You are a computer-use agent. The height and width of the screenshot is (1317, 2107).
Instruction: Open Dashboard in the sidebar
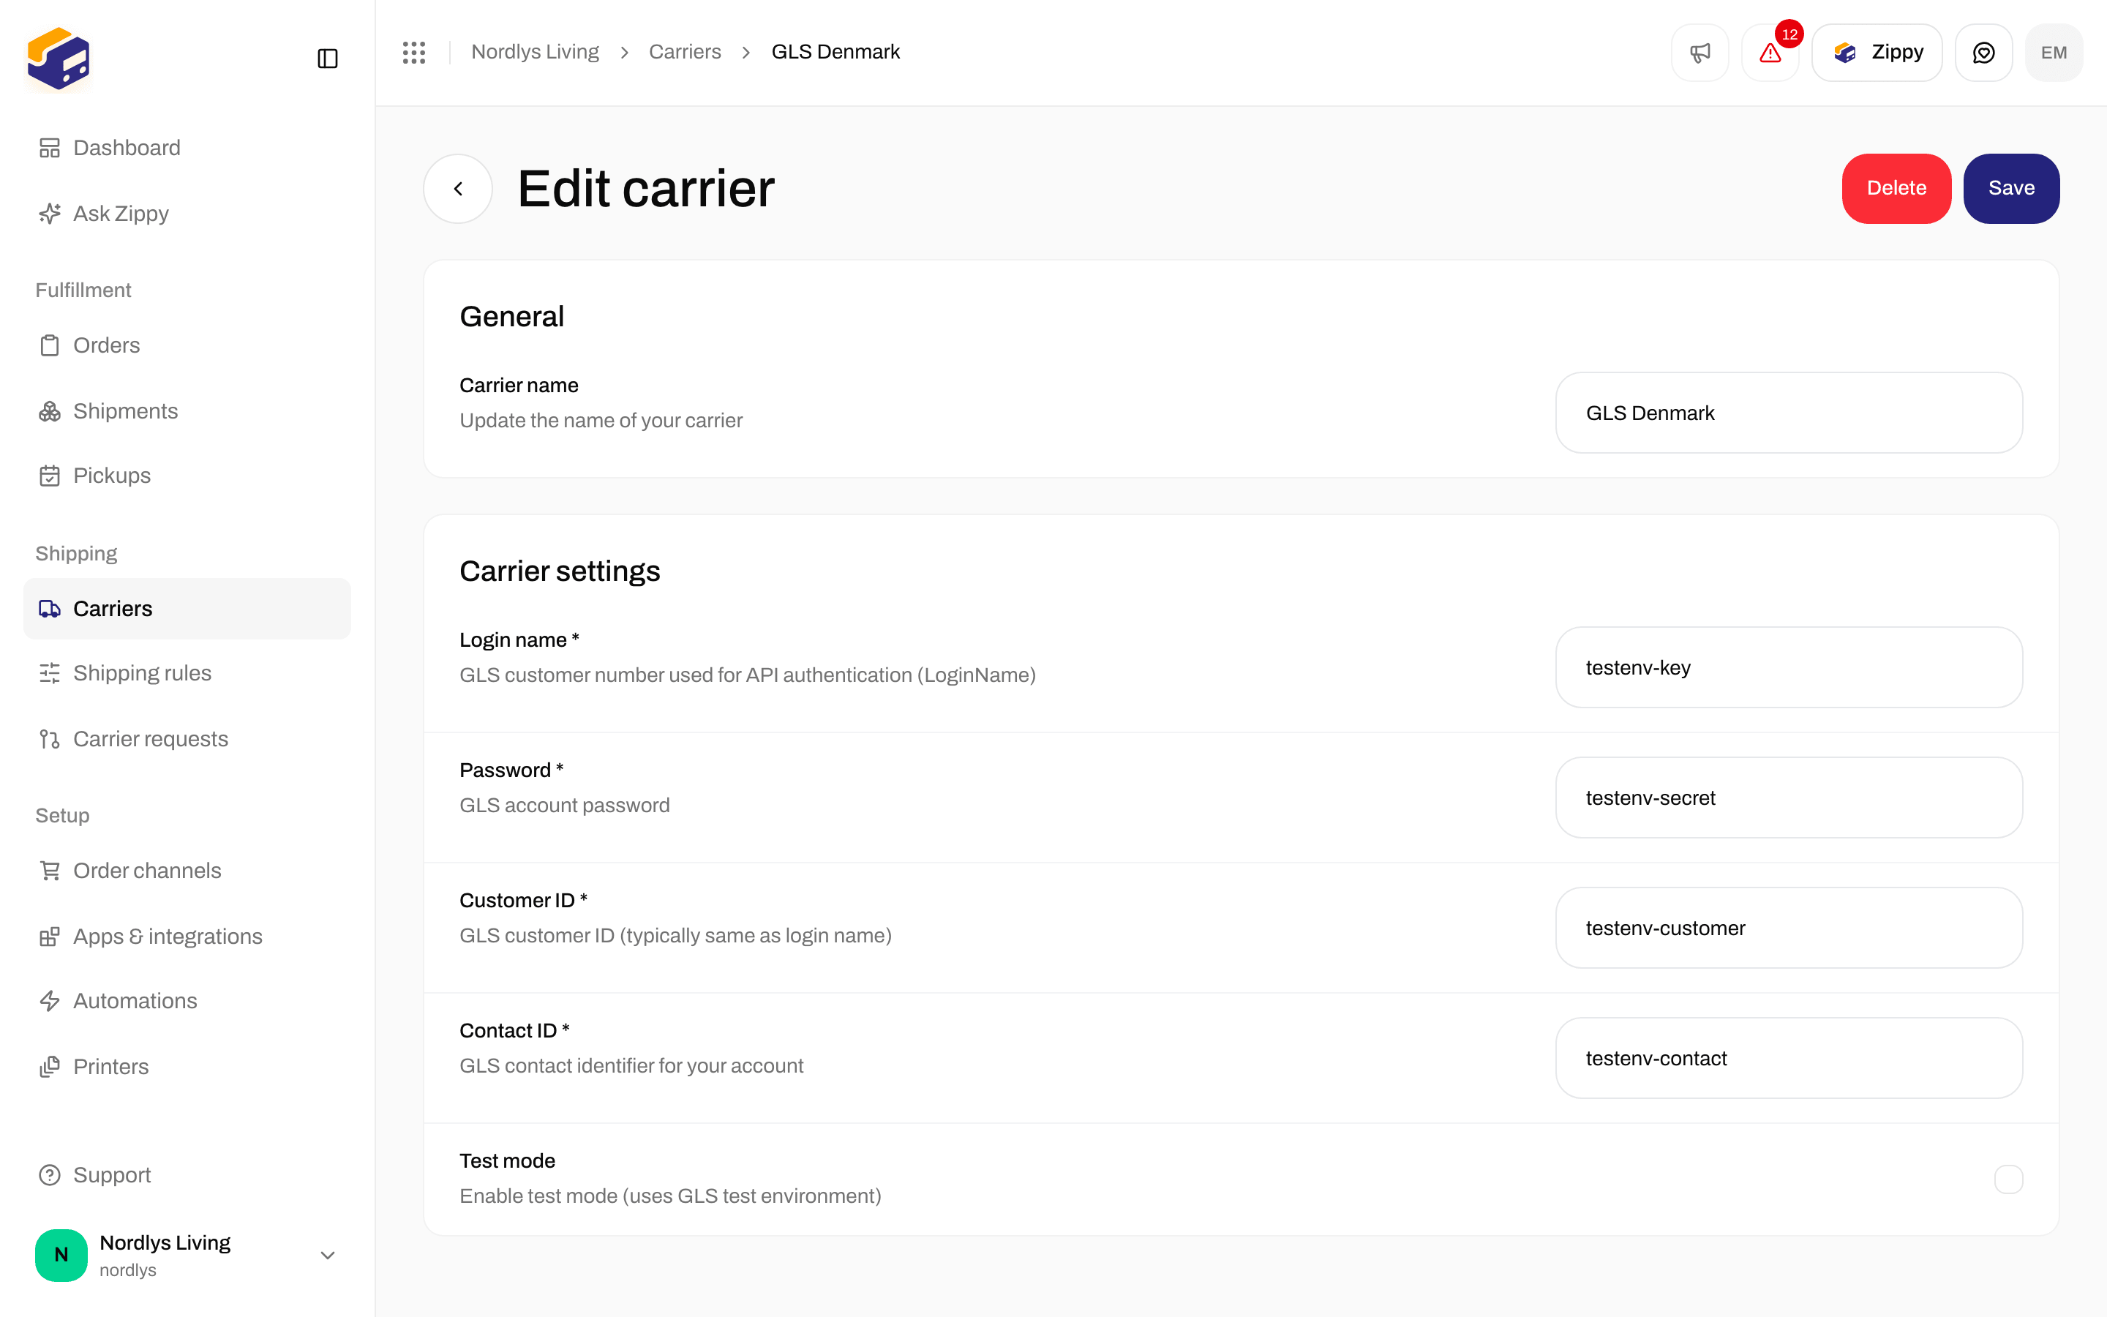click(187, 148)
